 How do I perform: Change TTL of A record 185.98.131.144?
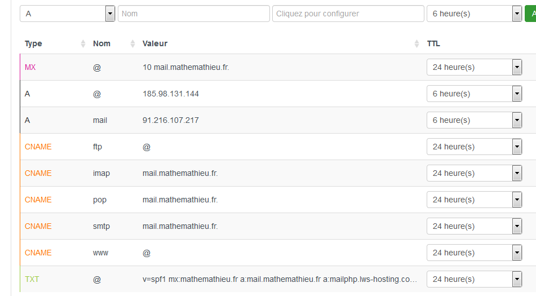click(474, 94)
